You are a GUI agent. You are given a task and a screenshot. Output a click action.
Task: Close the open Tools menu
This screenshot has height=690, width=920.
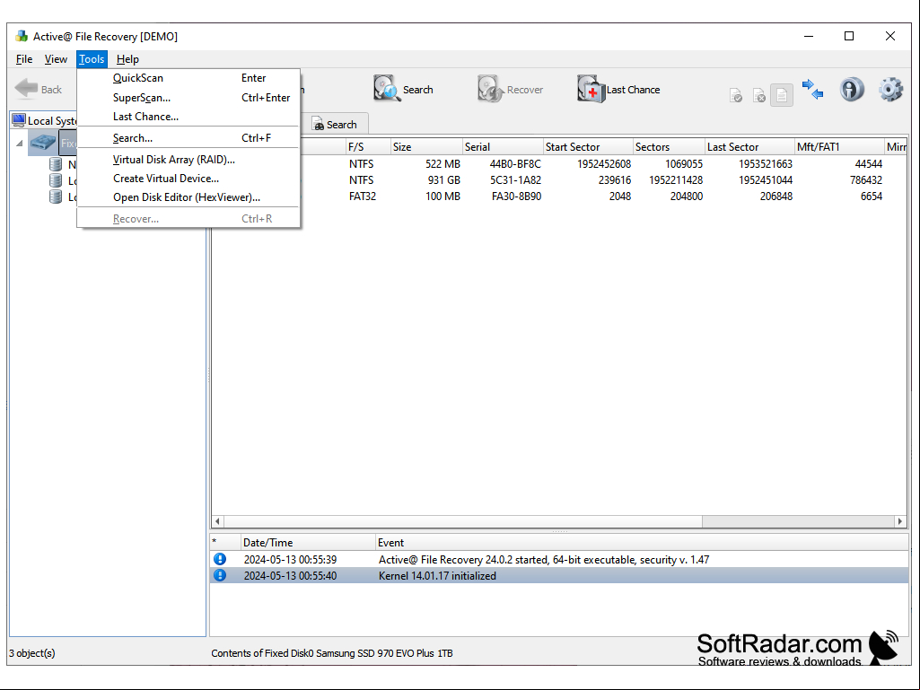tap(92, 59)
